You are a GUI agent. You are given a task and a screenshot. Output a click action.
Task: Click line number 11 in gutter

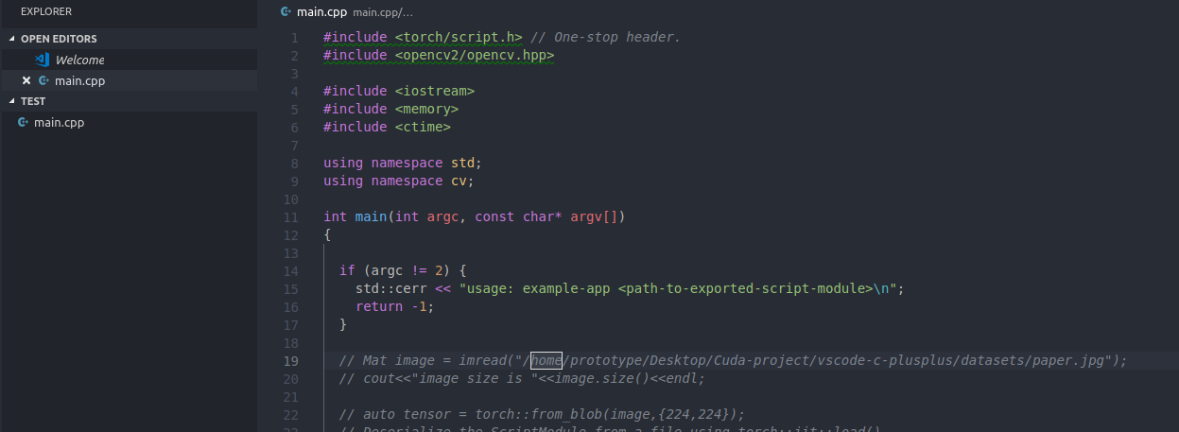[x=291, y=217]
